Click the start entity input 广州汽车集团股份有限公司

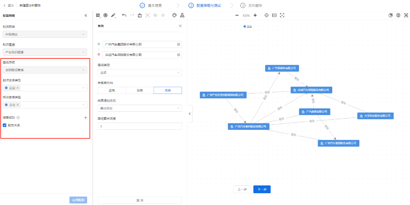(142, 44)
